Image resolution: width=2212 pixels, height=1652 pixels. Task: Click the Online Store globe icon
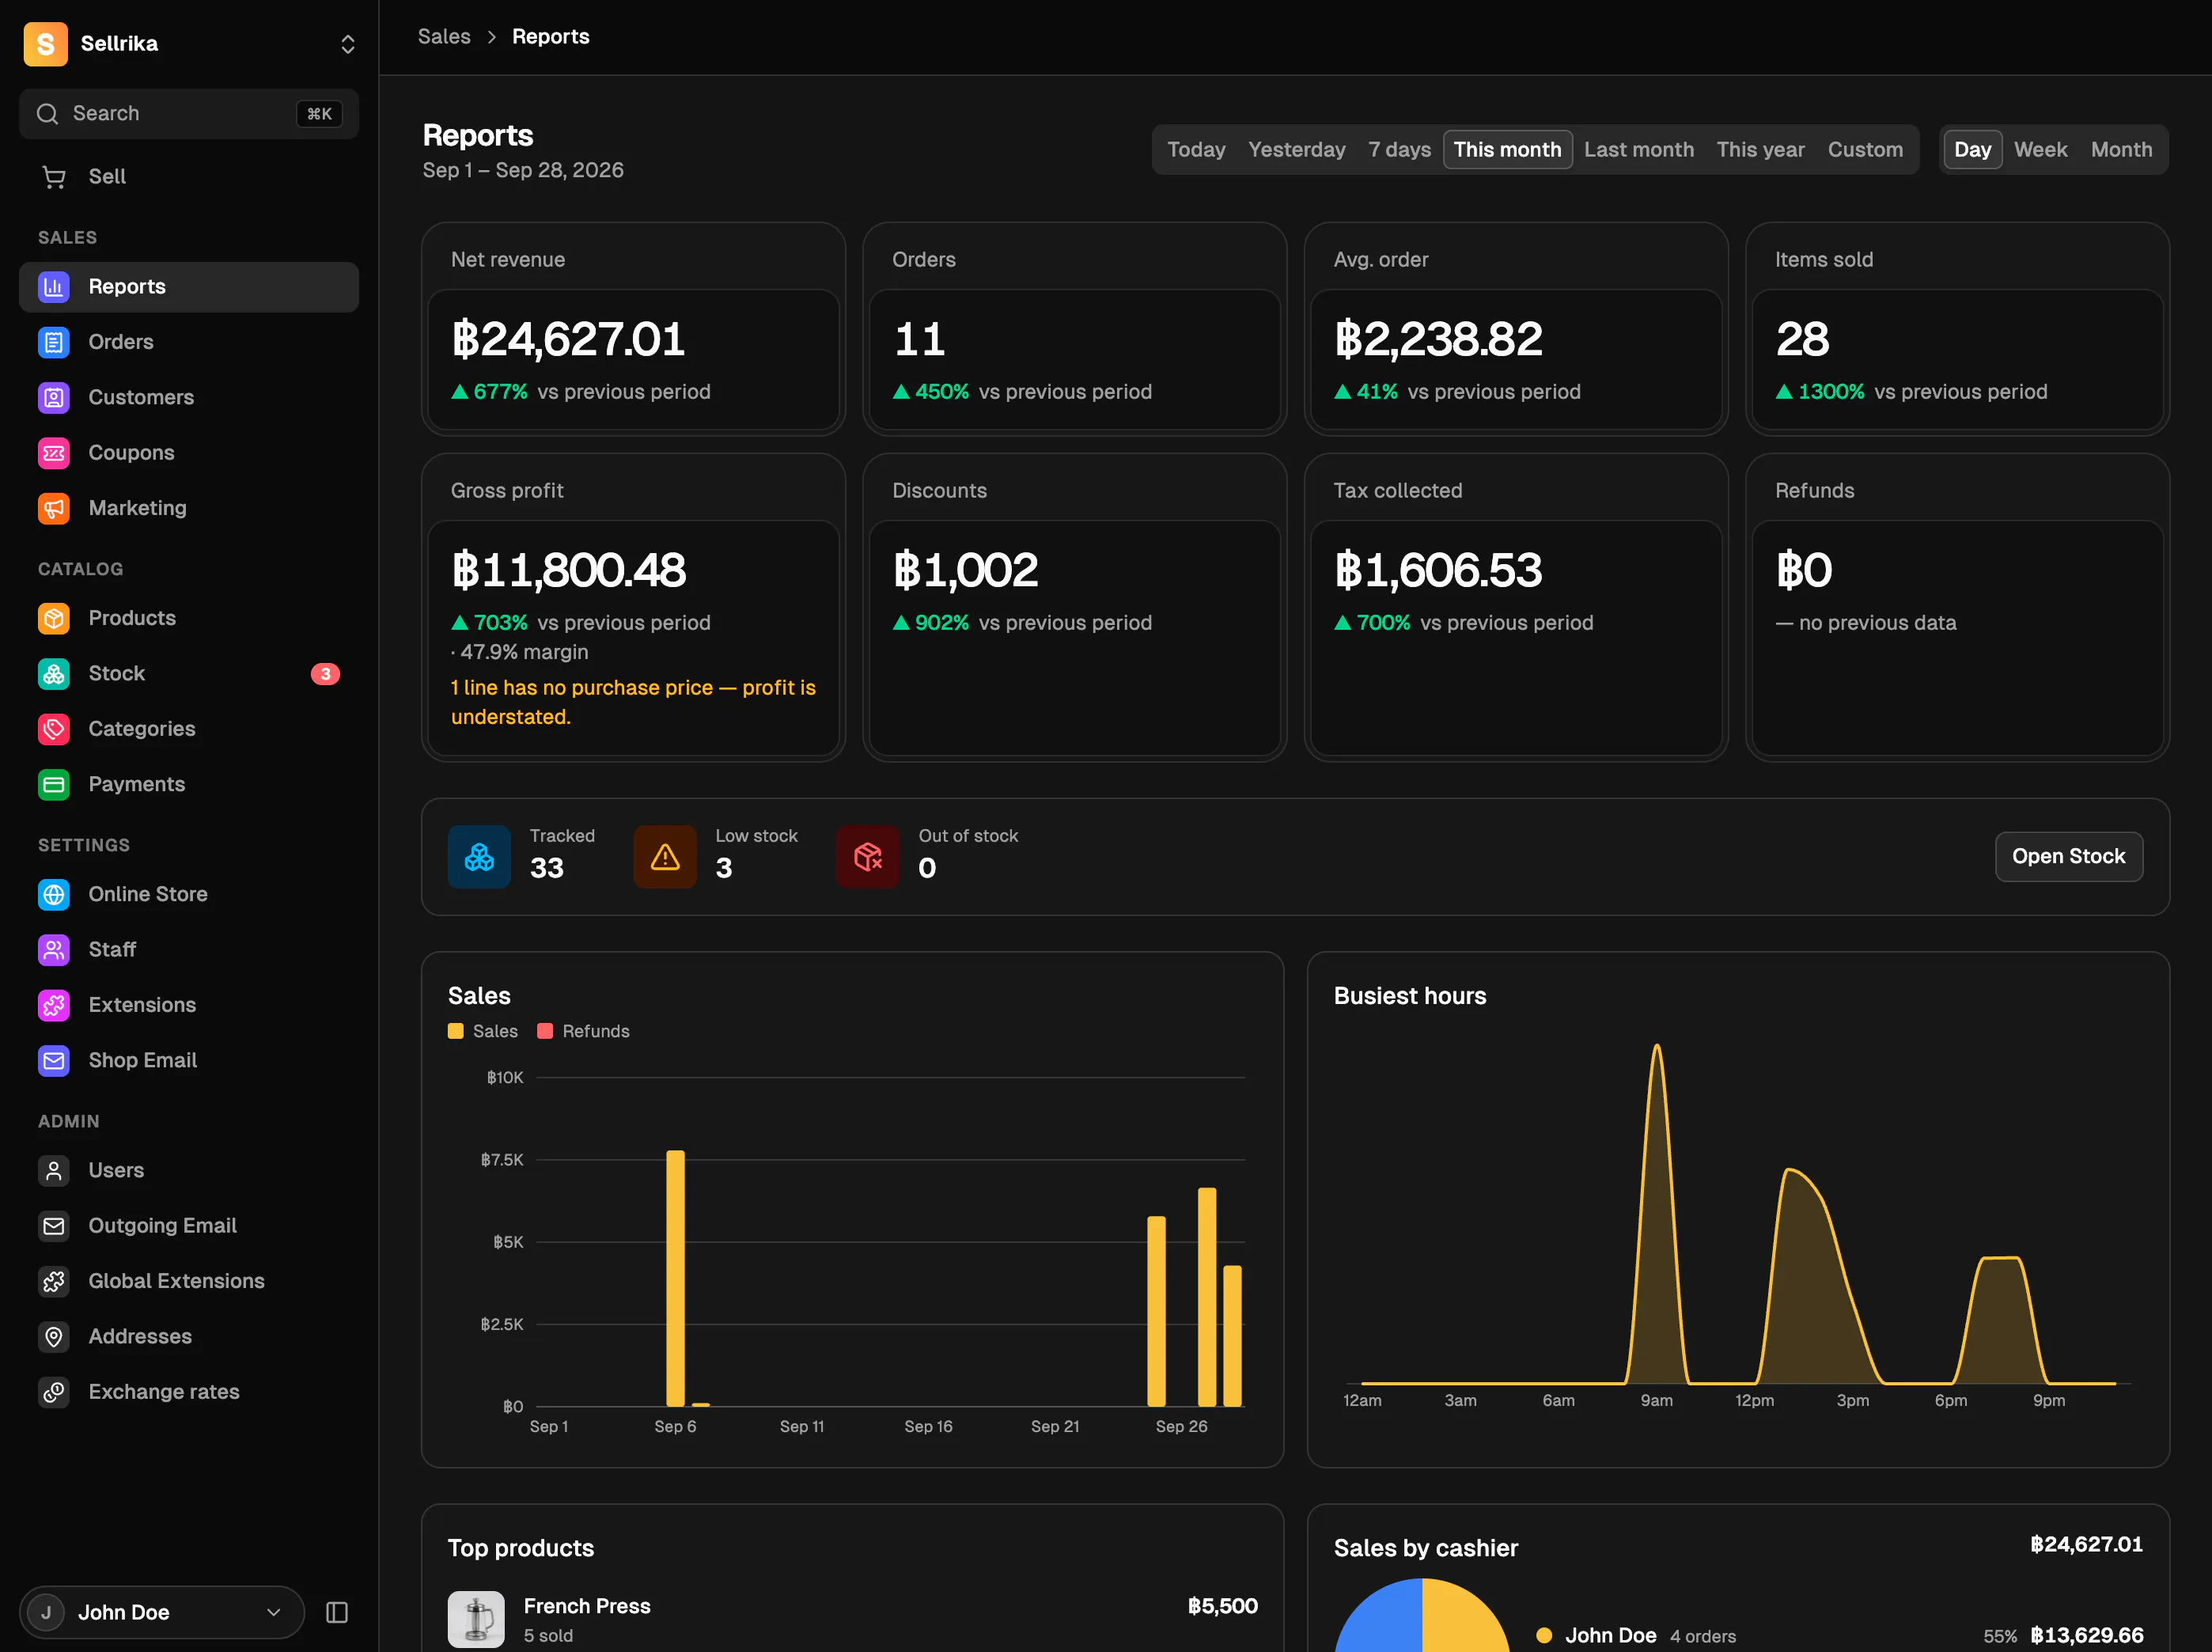[54, 894]
